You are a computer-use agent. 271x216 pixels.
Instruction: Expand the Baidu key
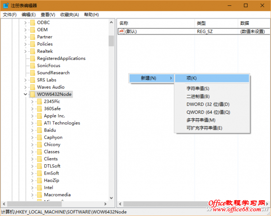(x=33, y=130)
